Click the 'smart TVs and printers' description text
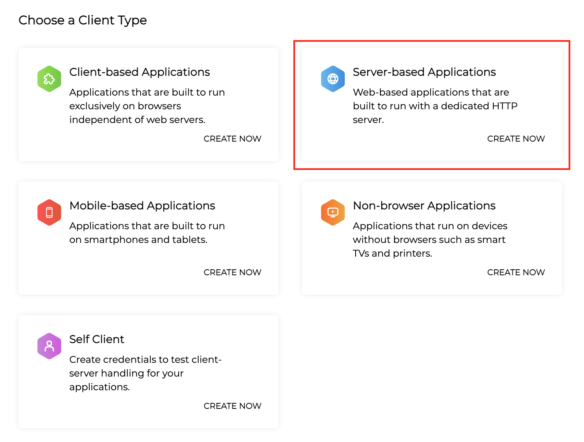This screenshot has width=584, height=442. (x=429, y=240)
